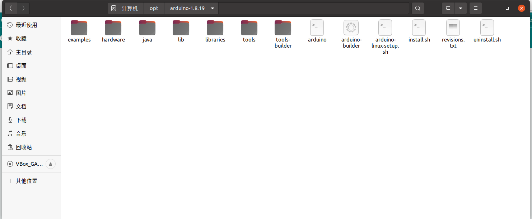Select the revisions.txt document icon

453,28
